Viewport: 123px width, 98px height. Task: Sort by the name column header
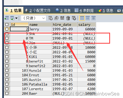[x=40, y=24]
